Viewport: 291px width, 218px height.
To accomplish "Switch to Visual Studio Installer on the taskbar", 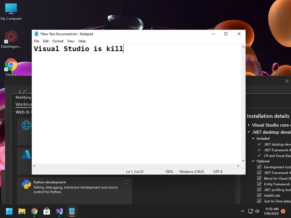I will 59,211.
